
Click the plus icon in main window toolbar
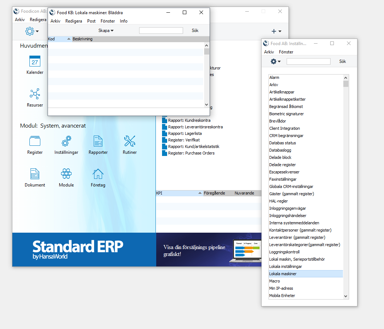[x=274, y=31]
